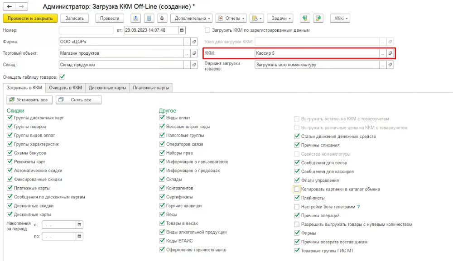Enable 'Копировать картинки в каталог обмена' checkbox

pyautogui.click(x=297, y=189)
